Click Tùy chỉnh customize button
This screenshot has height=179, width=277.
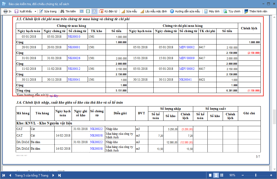232,11
